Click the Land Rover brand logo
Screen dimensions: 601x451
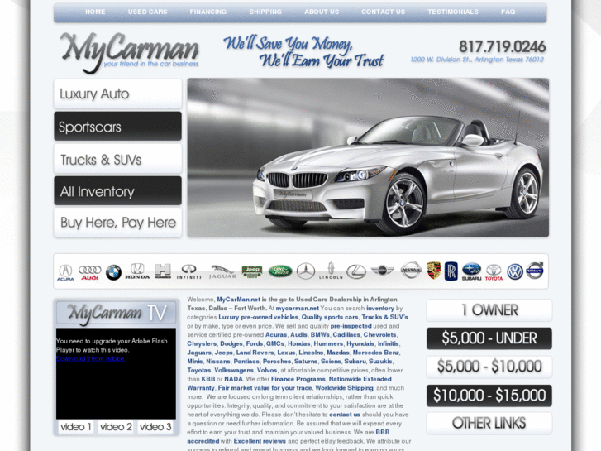point(279,271)
